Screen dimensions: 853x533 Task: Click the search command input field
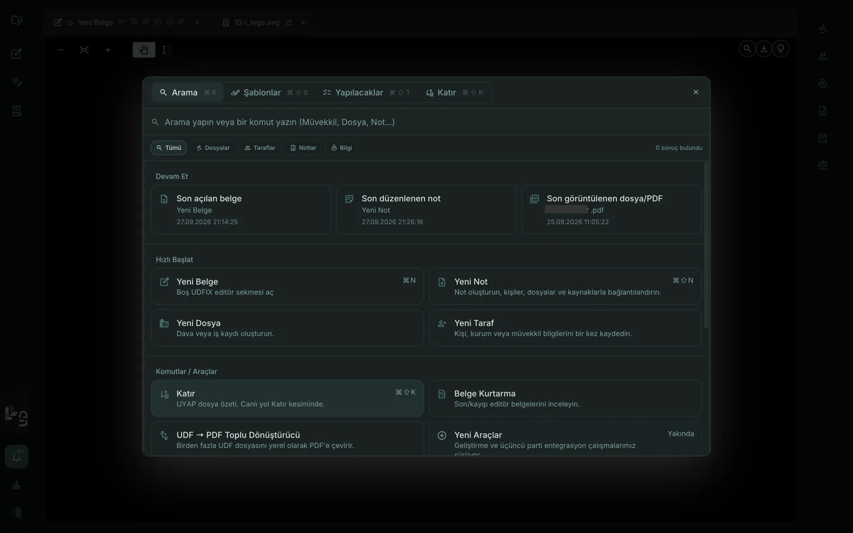426,122
